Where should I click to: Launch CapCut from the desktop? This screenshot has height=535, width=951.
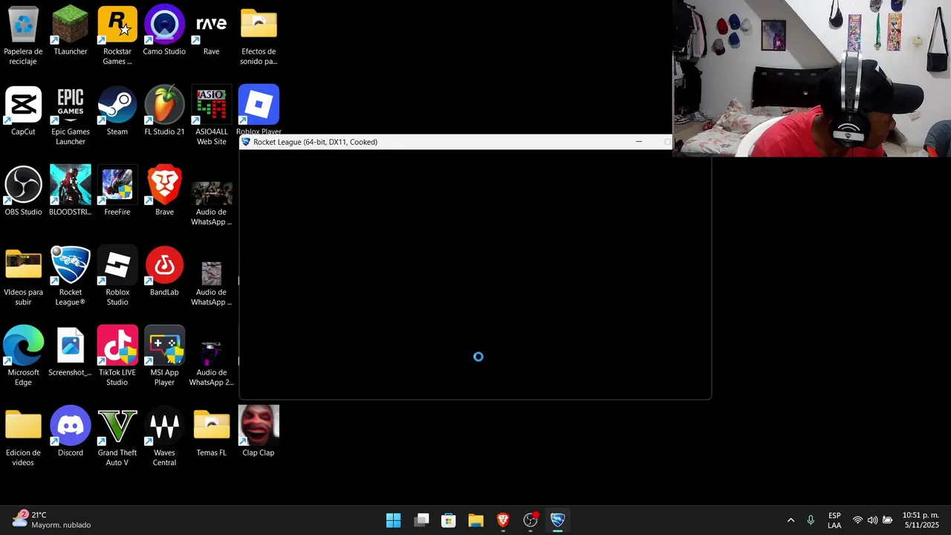[23, 111]
